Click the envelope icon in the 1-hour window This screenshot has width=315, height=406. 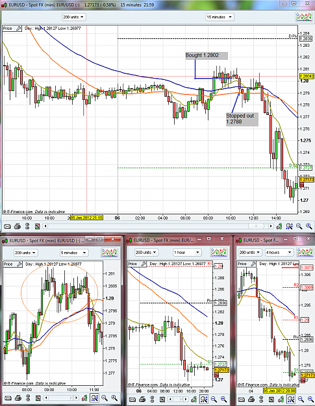[x=132, y=400]
